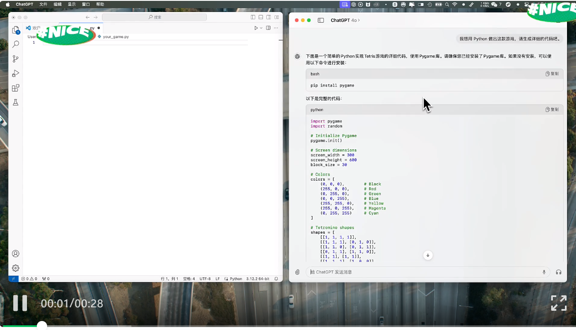Open the Apple menu
This screenshot has height=330, width=576.
click(7, 4)
